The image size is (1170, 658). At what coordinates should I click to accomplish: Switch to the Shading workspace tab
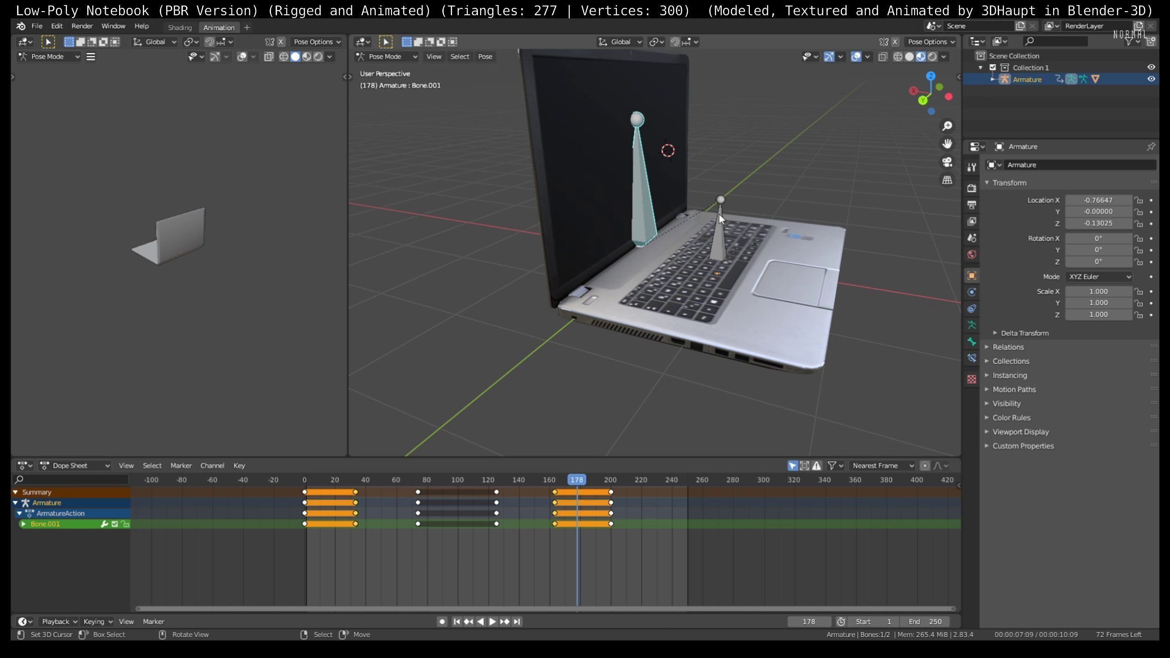[x=180, y=27]
